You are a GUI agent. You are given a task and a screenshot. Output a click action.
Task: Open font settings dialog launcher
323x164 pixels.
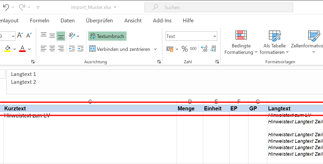pos(33,62)
